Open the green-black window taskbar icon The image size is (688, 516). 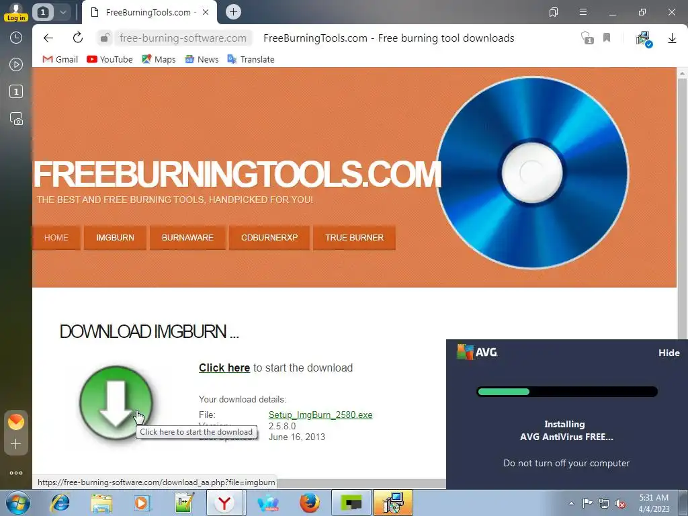(351, 503)
